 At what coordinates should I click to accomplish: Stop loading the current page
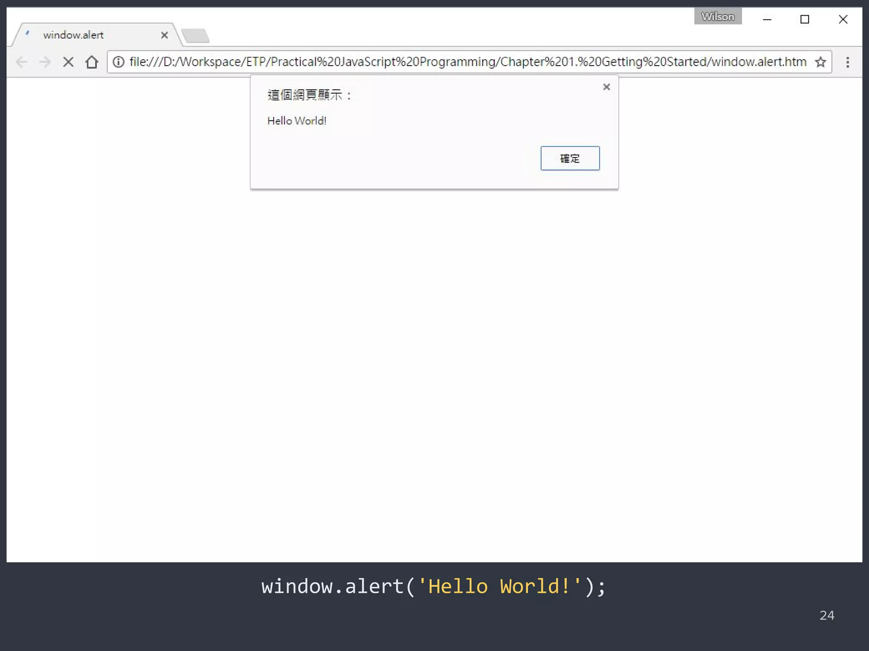68,62
